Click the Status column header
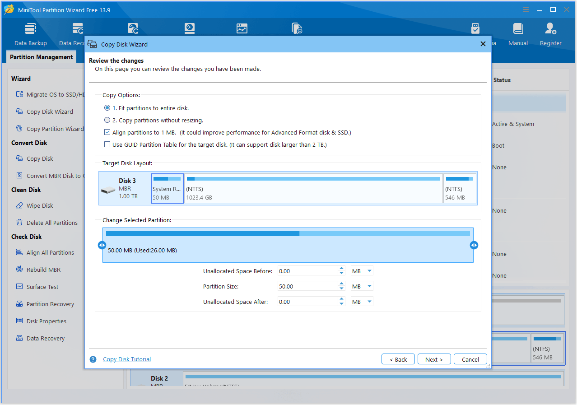Screen dimensions: 577x405 coord(502,80)
